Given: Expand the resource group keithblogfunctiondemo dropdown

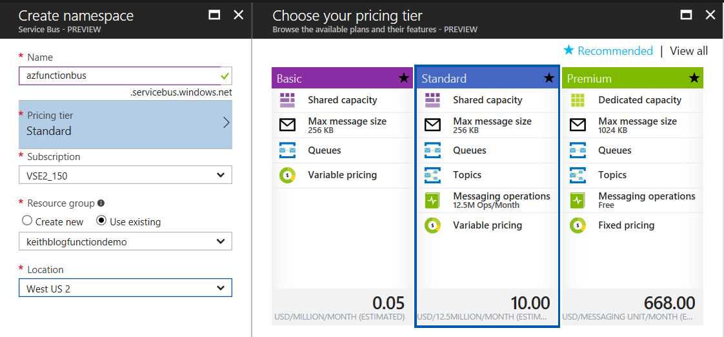Looking at the screenshot, I should click(x=125, y=241).
